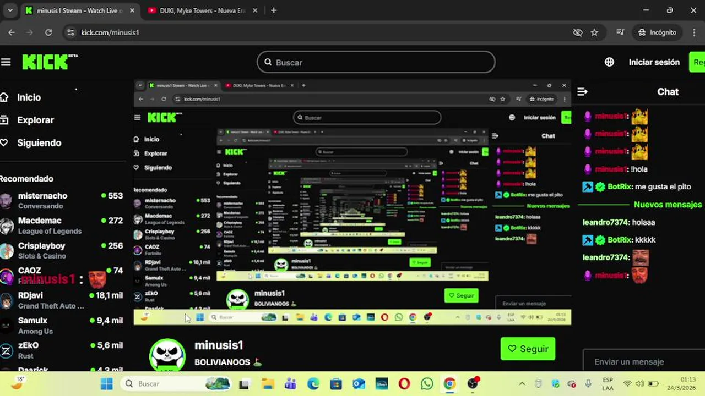Open Microsoft Store from taskbar

pyautogui.click(x=336, y=384)
